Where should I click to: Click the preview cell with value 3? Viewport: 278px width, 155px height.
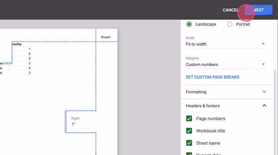point(20,73)
